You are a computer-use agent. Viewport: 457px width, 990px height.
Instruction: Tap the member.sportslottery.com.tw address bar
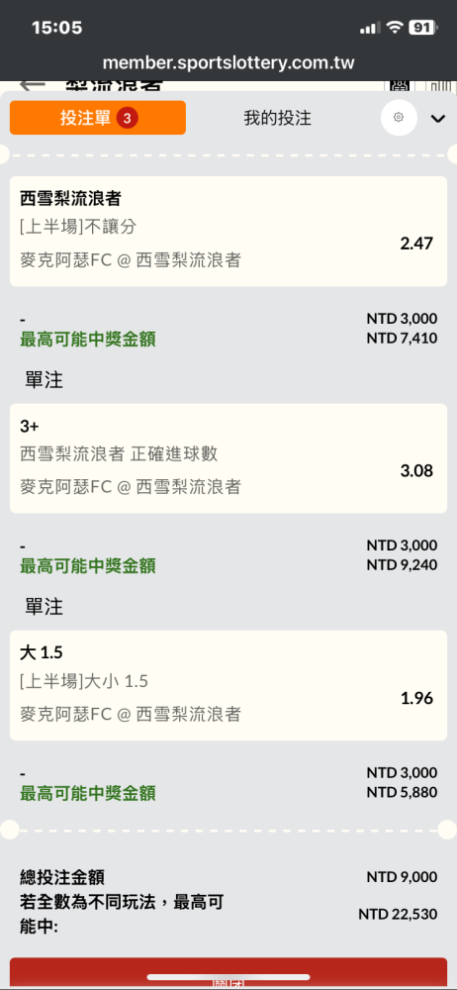(x=228, y=63)
